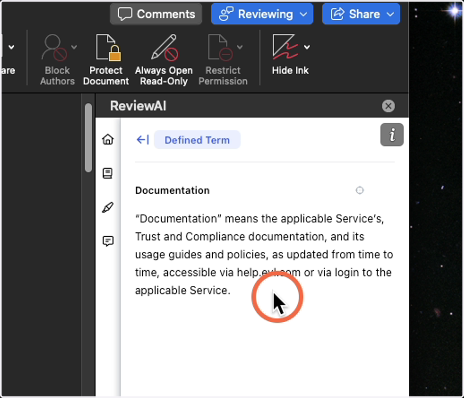The height and width of the screenshot is (398, 464).
Task: Open the Comments pane
Action: [x=156, y=14]
